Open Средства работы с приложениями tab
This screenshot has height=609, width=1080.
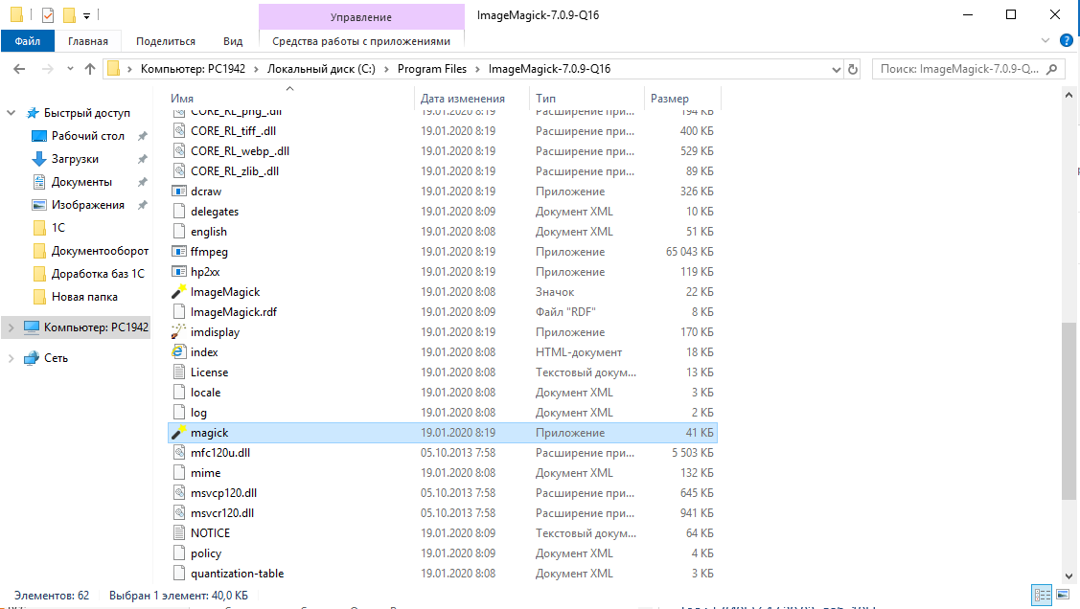tap(361, 41)
